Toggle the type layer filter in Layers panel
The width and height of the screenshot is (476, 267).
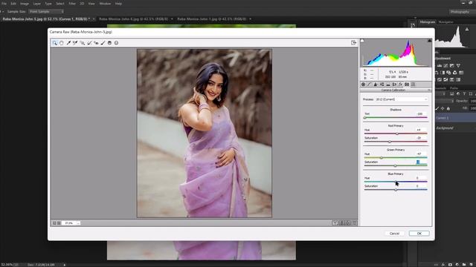(464, 94)
